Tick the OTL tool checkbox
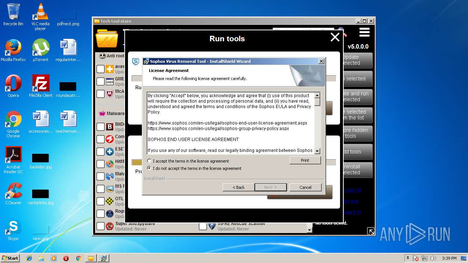Image resolution: width=468 pixels, height=263 pixels. [101, 201]
